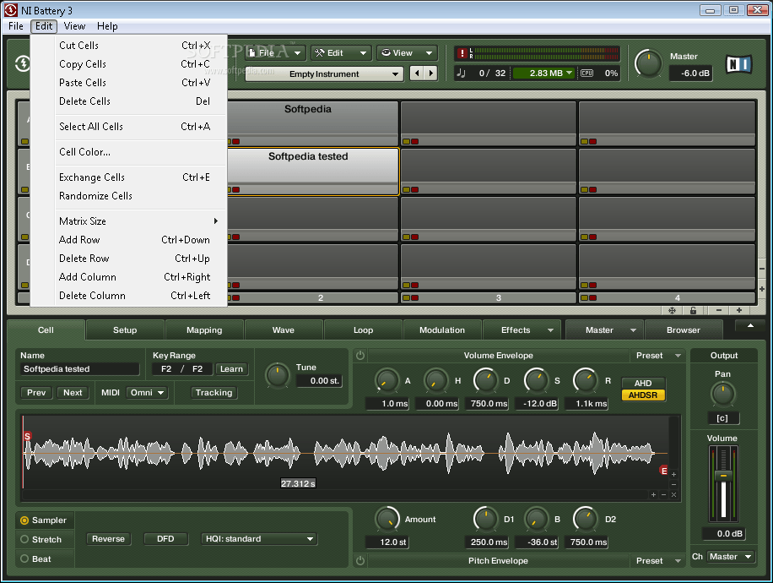Toggle the DFD button
Screen dimensions: 773x583
[x=165, y=539]
